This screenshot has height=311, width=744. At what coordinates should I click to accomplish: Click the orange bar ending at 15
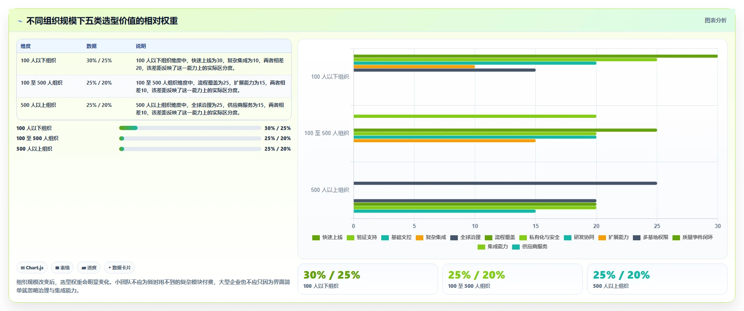click(x=444, y=141)
